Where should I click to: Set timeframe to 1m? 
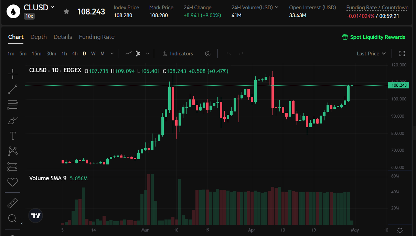pyautogui.click(x=11, y=54)
